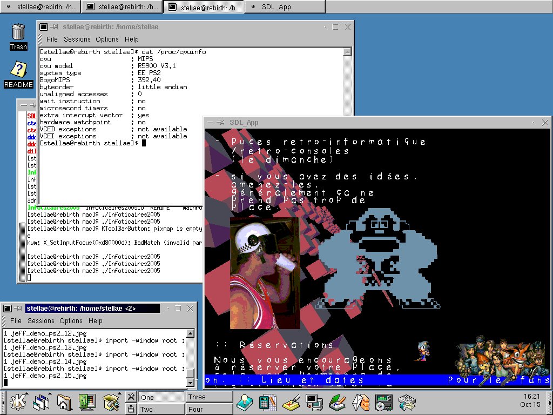This screenshot has width=553, height=415.
Task: Click scroll down arrow in <2> terminal
Action: coord(190,383)
